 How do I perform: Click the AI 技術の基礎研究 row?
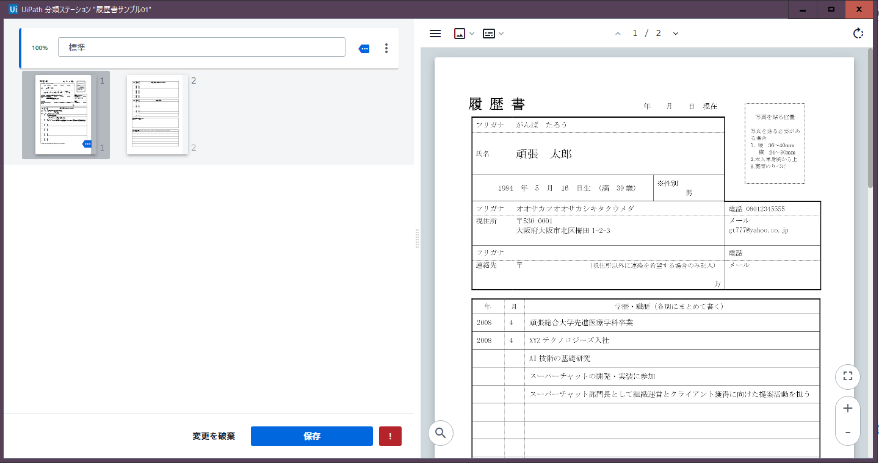560,358
